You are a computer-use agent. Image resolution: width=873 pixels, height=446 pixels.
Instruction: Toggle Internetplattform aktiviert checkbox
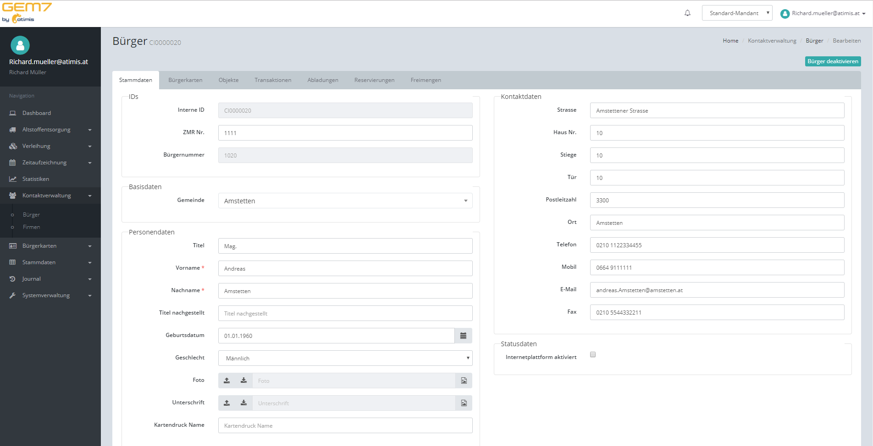point(593,354)
